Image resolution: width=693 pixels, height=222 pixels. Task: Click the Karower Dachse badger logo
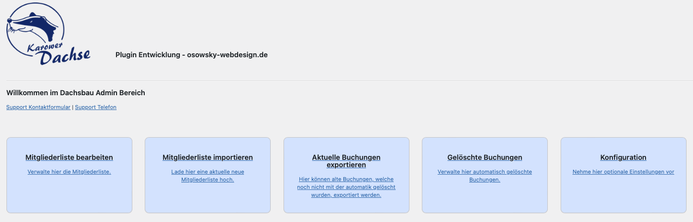(47, 34)
